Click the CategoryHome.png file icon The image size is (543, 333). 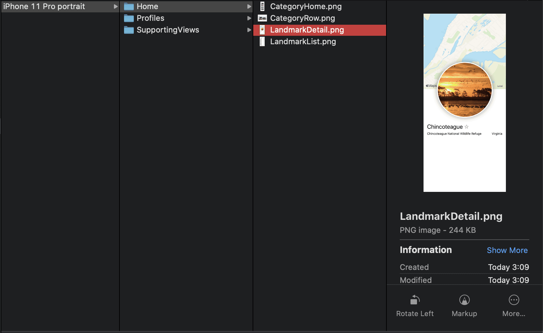point(262,7)
